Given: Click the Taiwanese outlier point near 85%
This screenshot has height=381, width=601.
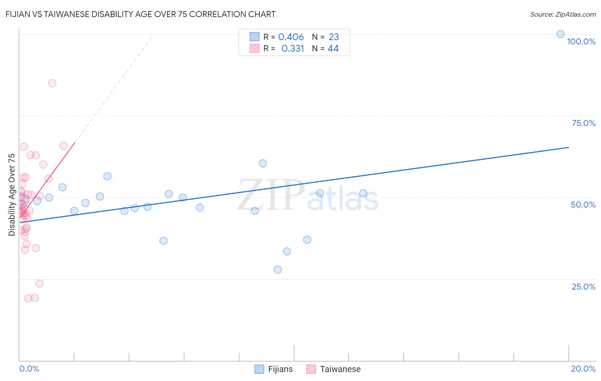Looking at the screenshot, I should (x=52, y=83).
